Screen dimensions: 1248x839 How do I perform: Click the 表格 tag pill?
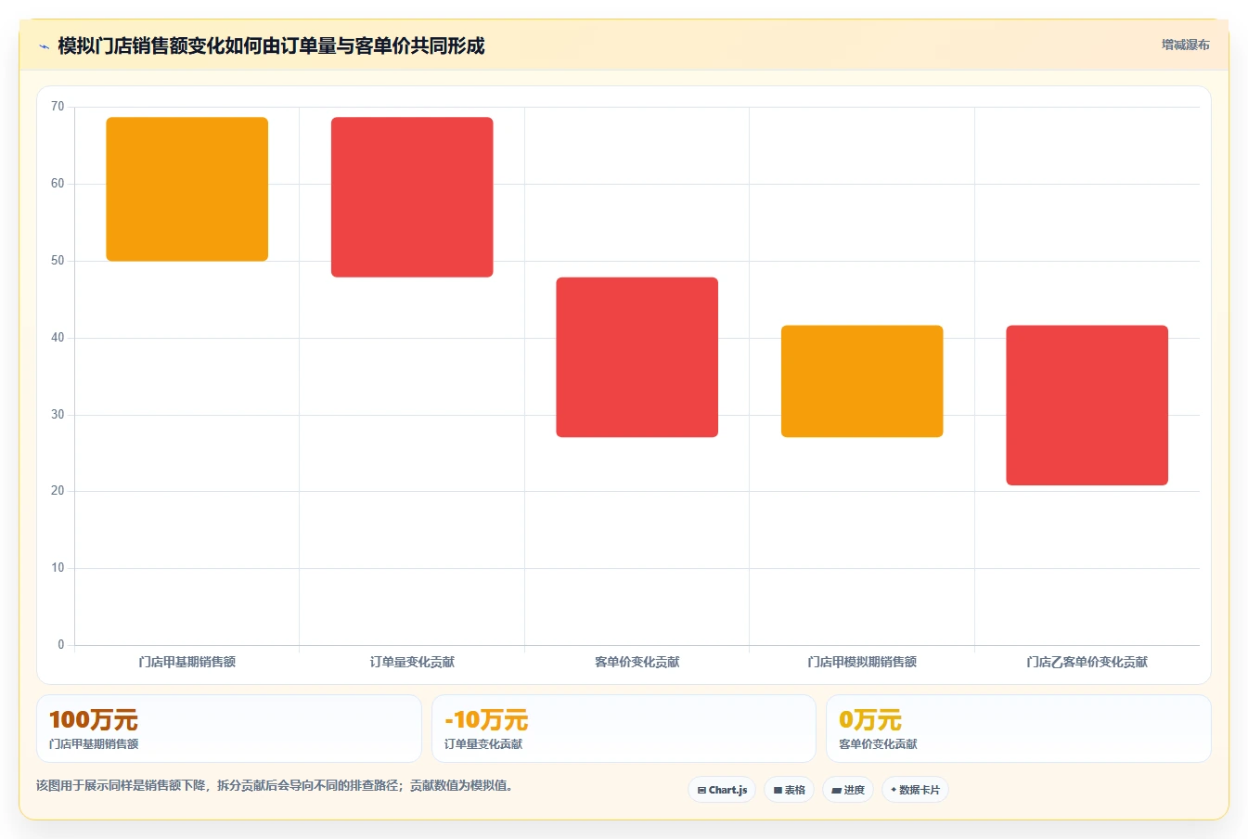789,790
